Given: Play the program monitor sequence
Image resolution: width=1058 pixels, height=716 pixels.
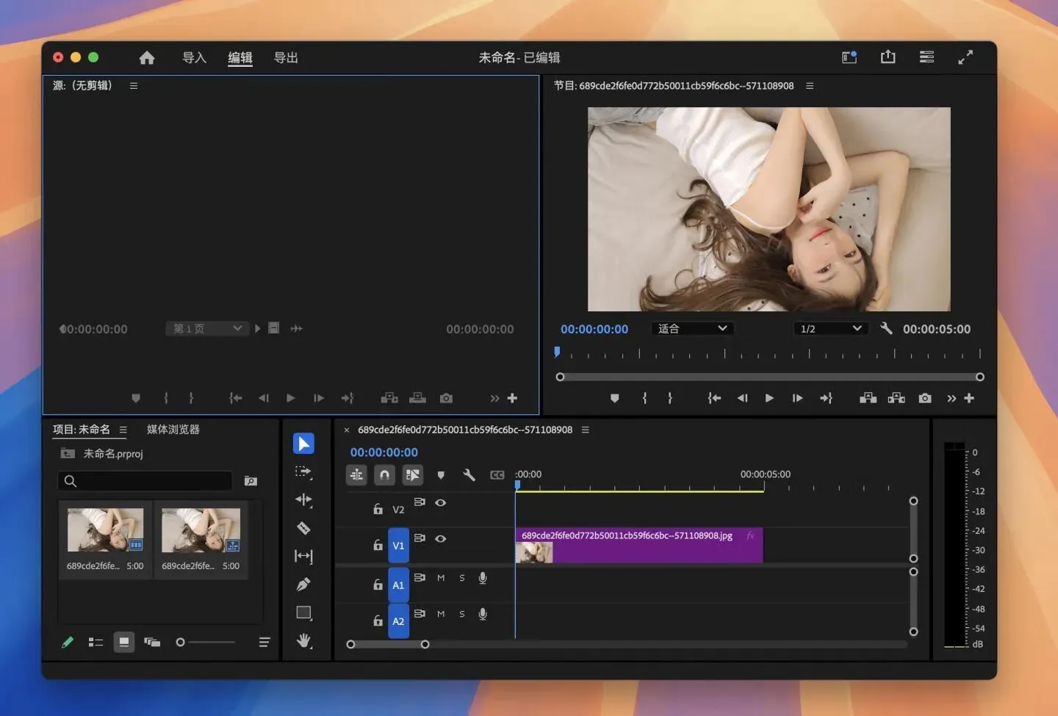Looking at the screenshot, I should pos(769,398).
